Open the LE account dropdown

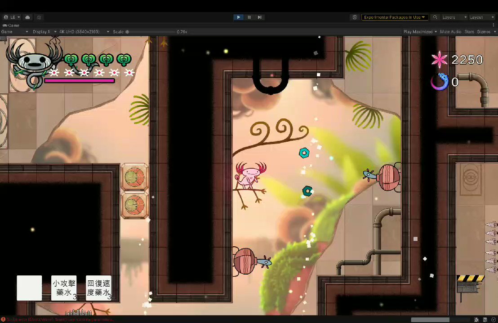click(x=12, y=17)
